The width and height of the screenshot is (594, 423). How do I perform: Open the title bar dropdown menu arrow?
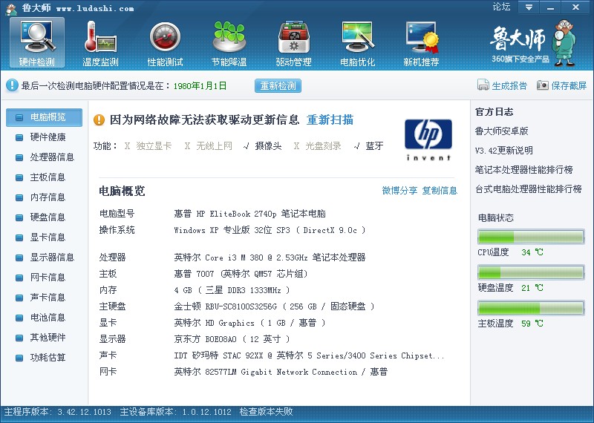click(529, 7)
